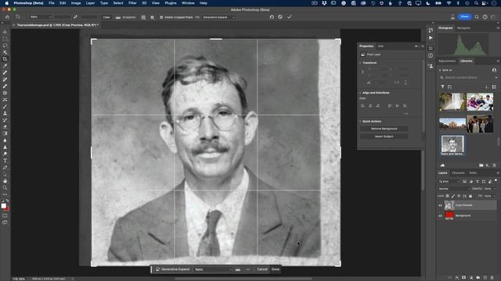501x281 pixels.
Task: Click the Generative Expand task bar button
Action: point(172,269)
